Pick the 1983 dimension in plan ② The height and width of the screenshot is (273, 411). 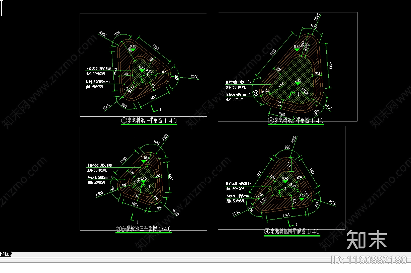330,65
